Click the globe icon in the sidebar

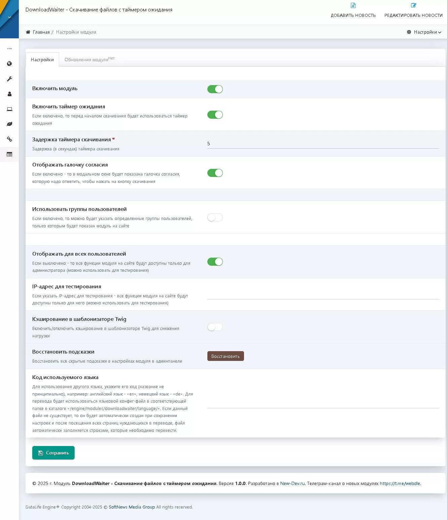pyautogui.click(x=9, y=64)
